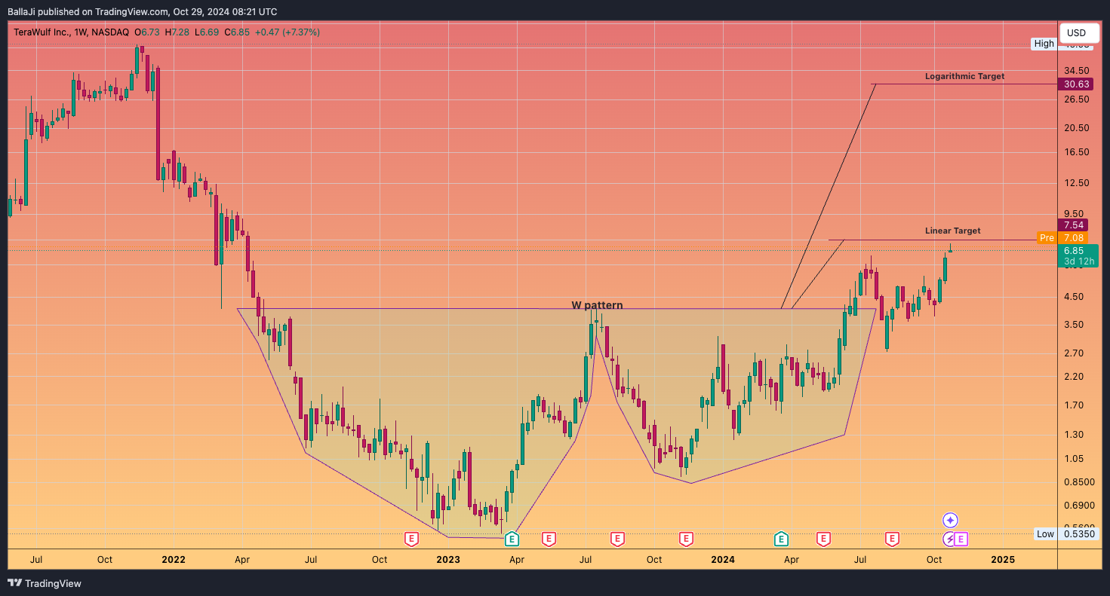1110x596 pixels.
Task: Click the 1.70 price axis label
Action: [x=1074, y=405]
